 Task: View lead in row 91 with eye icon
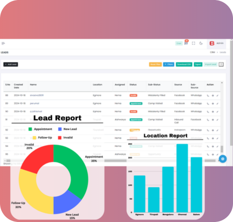click(213, 120)
